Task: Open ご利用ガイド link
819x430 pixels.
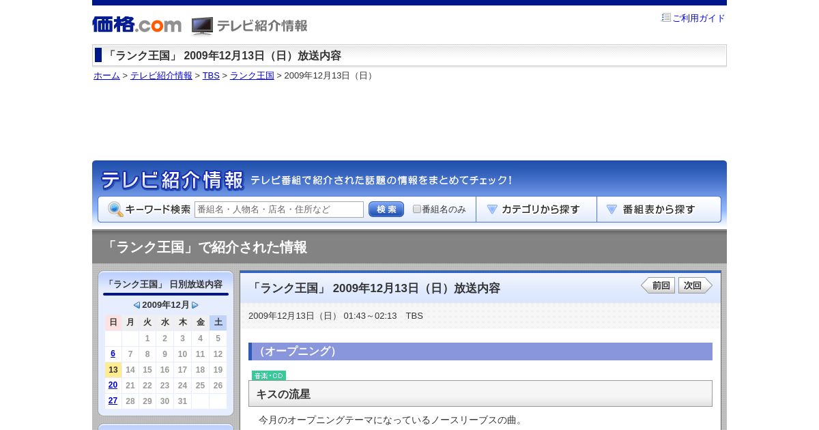Action: coord(699,18)
